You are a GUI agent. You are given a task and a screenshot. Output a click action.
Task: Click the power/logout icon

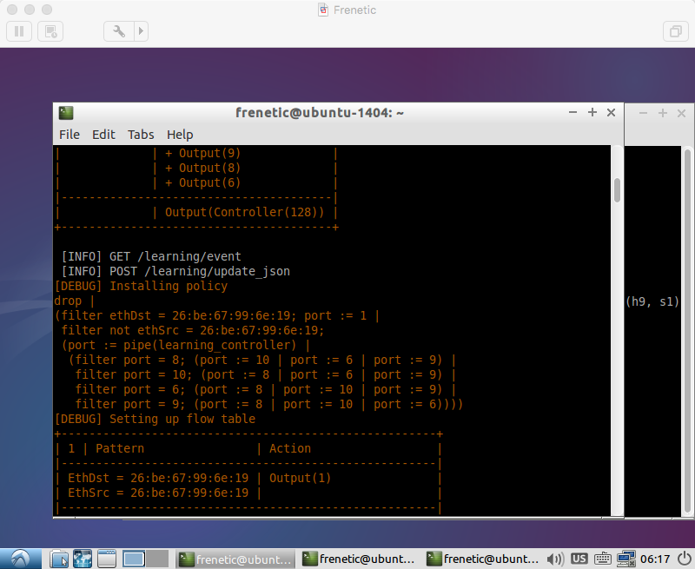pos(685,559)
